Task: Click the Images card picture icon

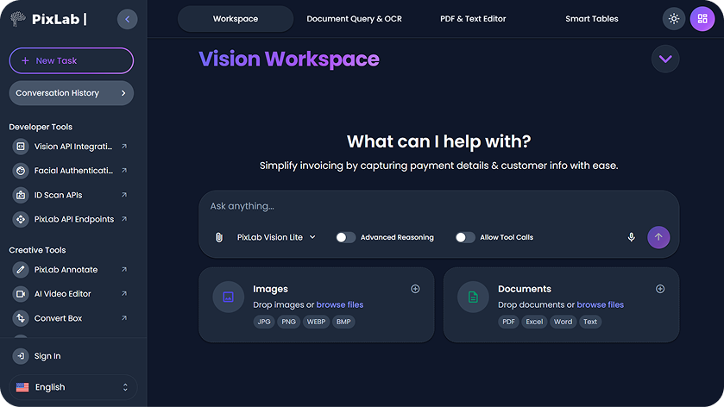Action: point(228,297)
